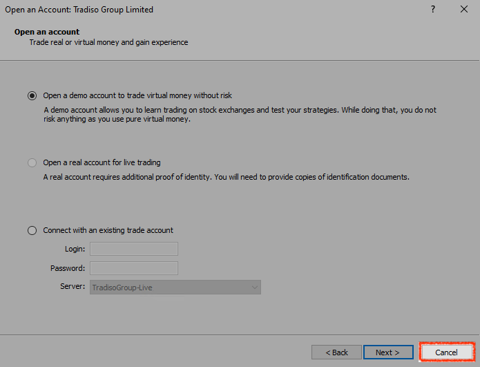Click the 'Server:' label
The width and height of the screenshot is (480, 367).
pos(73,286)
